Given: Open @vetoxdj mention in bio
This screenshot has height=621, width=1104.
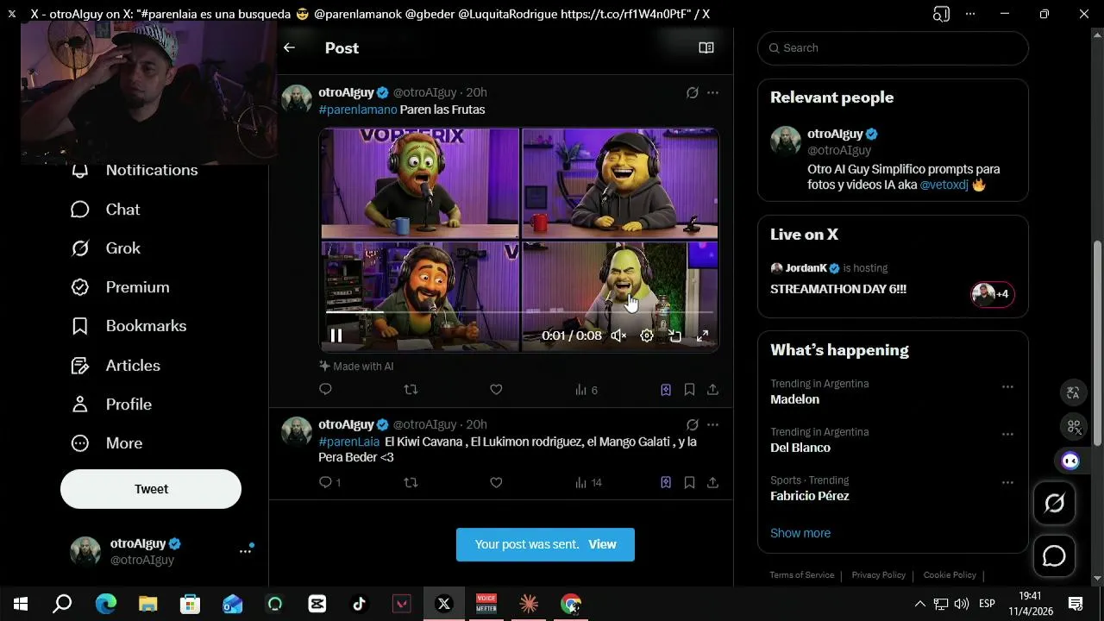Looking at the screenshot, I should [944, 185].
